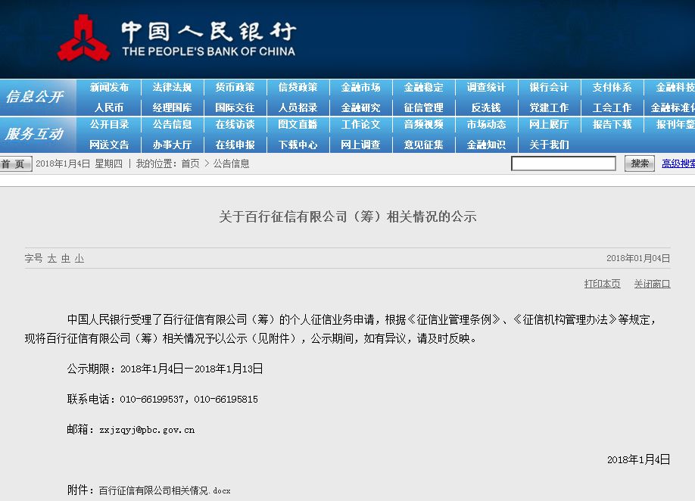The width and height of the screenshot is (695, 501).
Task: Open the 调查统计 menu item
Action: pyautogui.click(x=486, y=87)
